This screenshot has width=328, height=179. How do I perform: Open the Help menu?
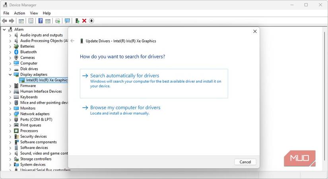47,13
